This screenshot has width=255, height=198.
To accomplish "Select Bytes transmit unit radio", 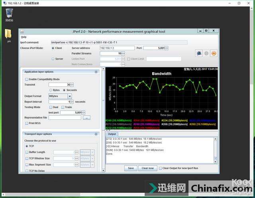I will 51,90.
